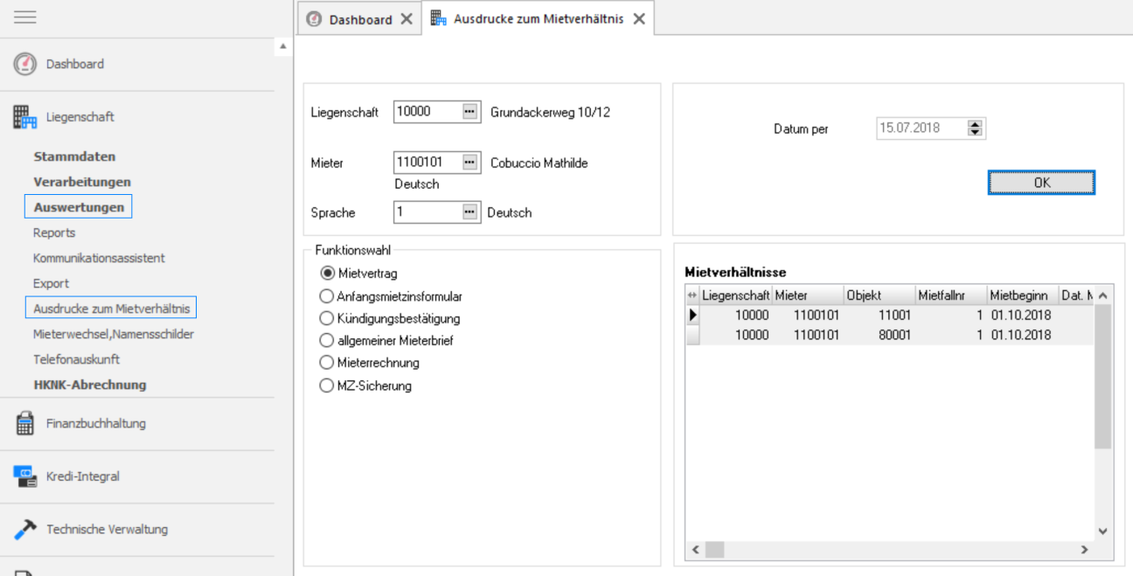
Task: Open Mieter lookup via ellipsis button
Action: pos(470,163)
